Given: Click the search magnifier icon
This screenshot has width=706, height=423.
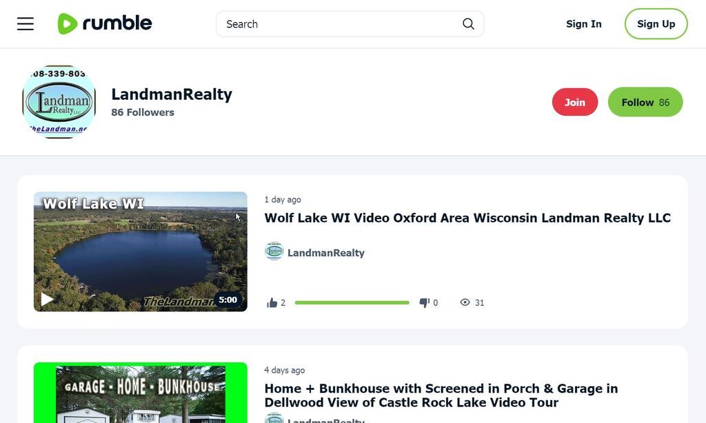Looking at the screenshot, I should [x=468, y=24].
